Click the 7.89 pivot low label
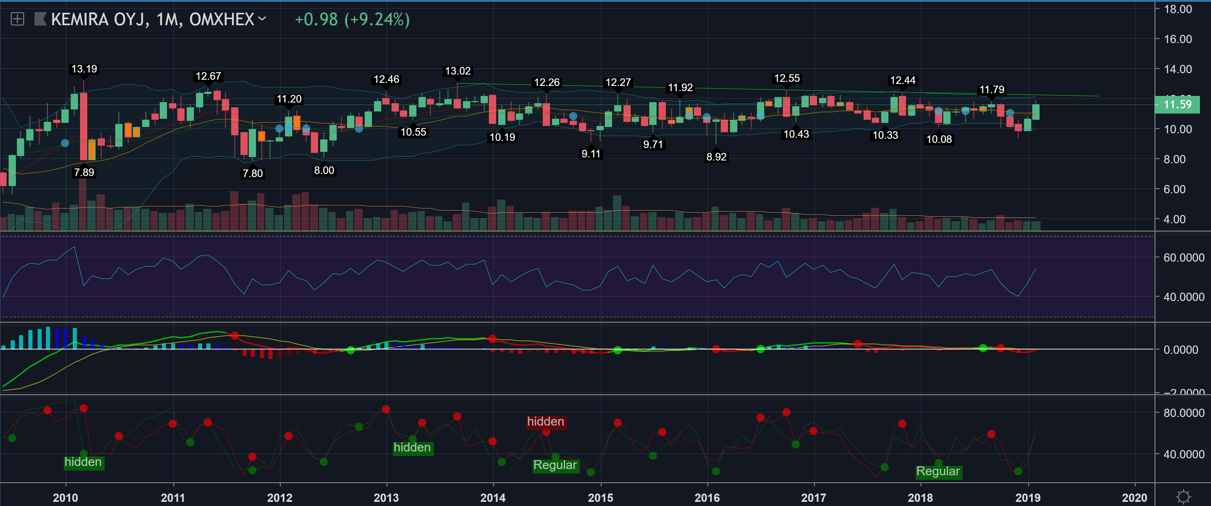 click(84, 173)
